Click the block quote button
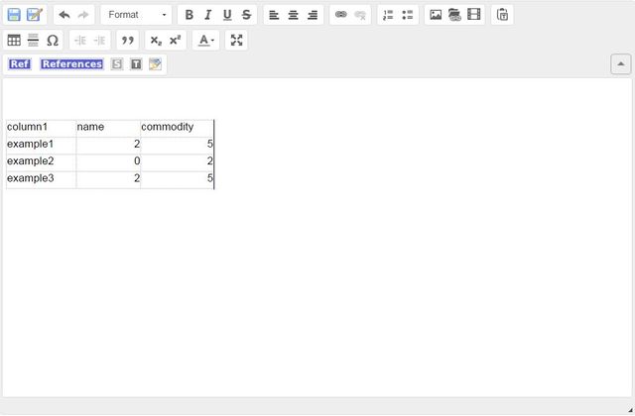The image size is (635, 416). 127,41
